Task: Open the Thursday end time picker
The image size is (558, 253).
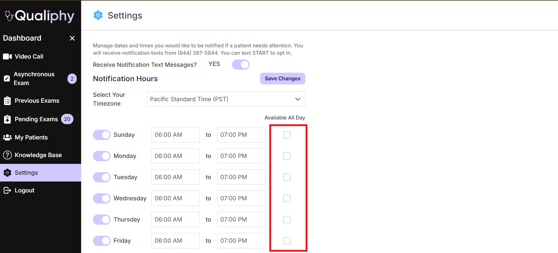Action: click(x=241, y=219)
